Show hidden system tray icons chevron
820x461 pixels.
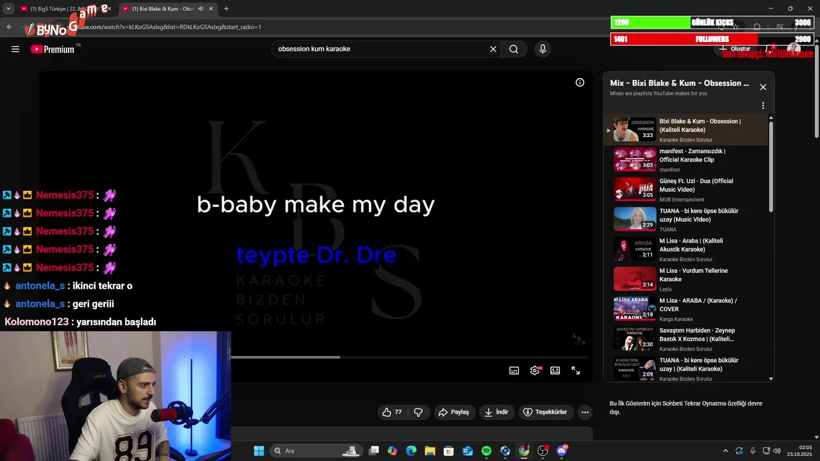[725, 451]
